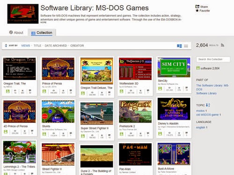Sort collection by Date Archived
The image size is (234, 175).
click(x=56, y=46)
